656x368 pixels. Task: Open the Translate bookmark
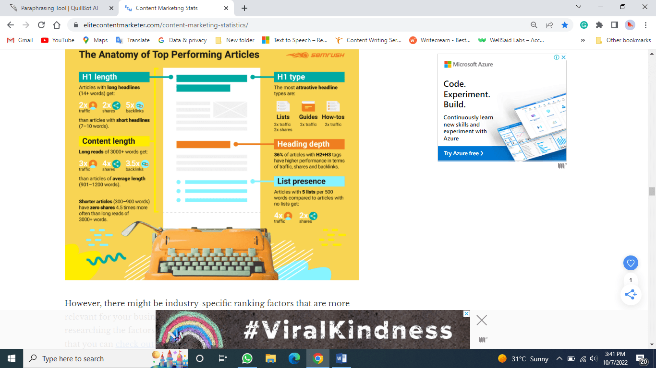click(x=133, y=40)
